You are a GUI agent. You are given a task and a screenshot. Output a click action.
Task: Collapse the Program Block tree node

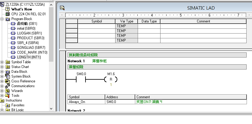click(x=2, y=19)
